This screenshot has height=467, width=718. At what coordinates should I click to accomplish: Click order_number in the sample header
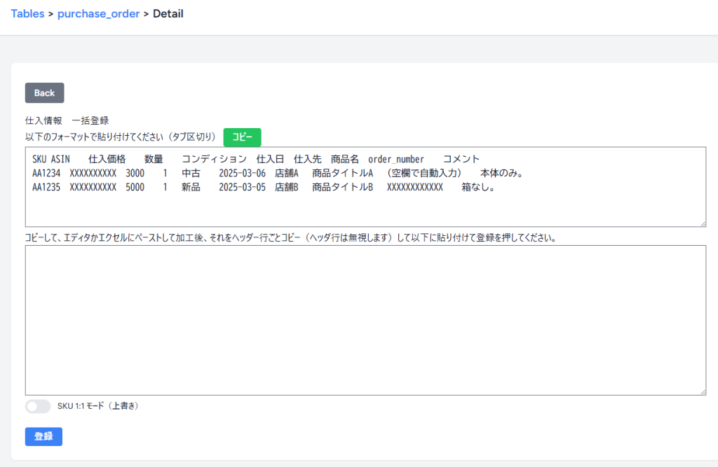click(396, 160)
